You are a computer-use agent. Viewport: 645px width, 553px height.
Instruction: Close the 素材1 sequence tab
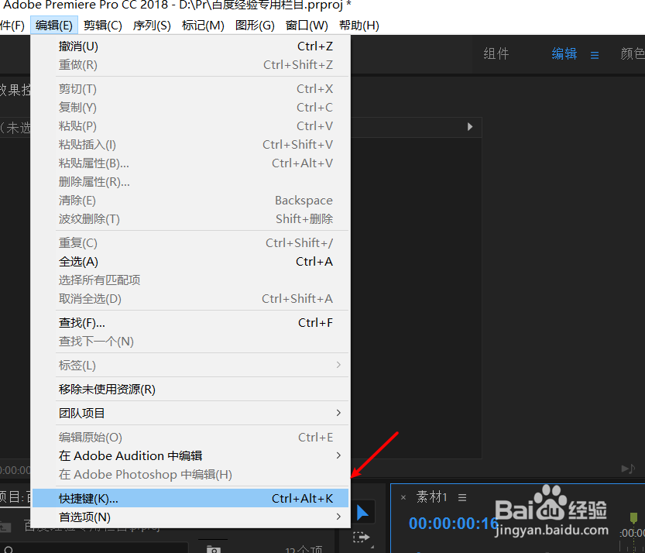pos(403,497)
